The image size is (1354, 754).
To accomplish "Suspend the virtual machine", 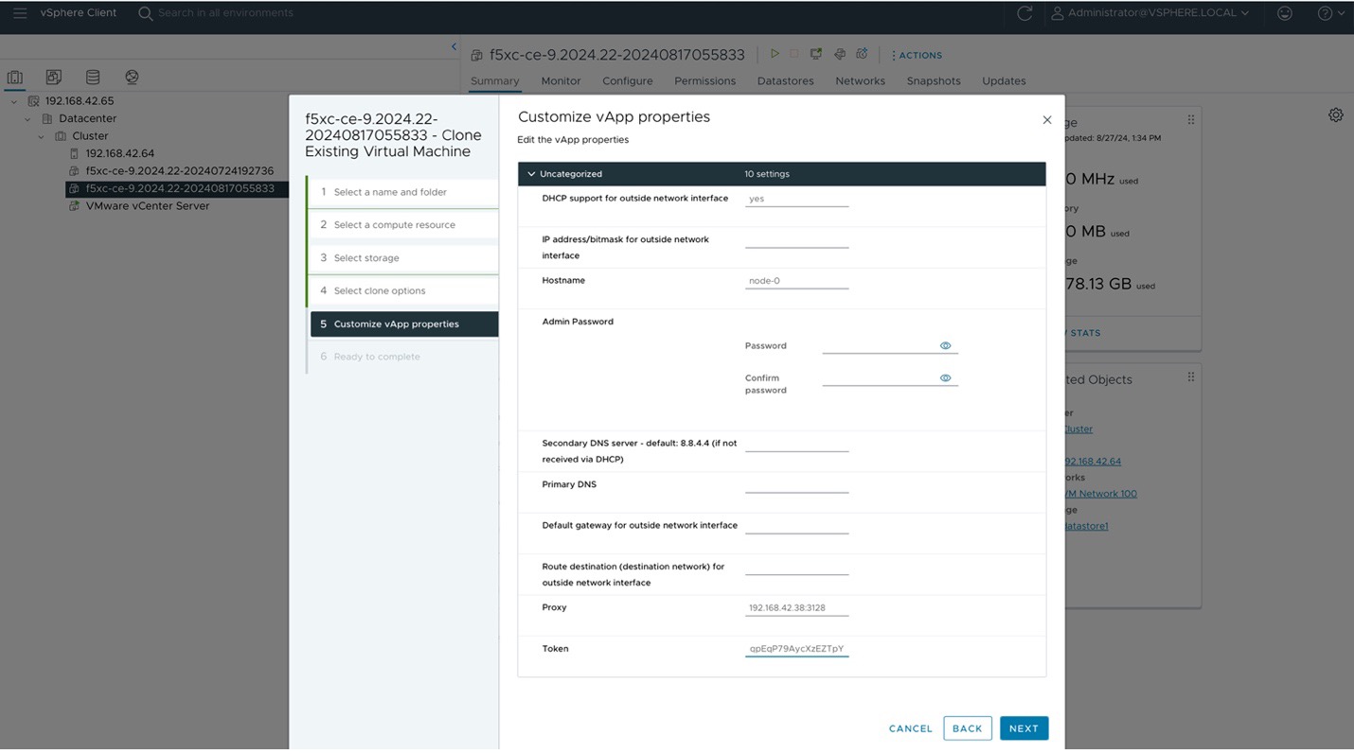I will click(794, 54).
